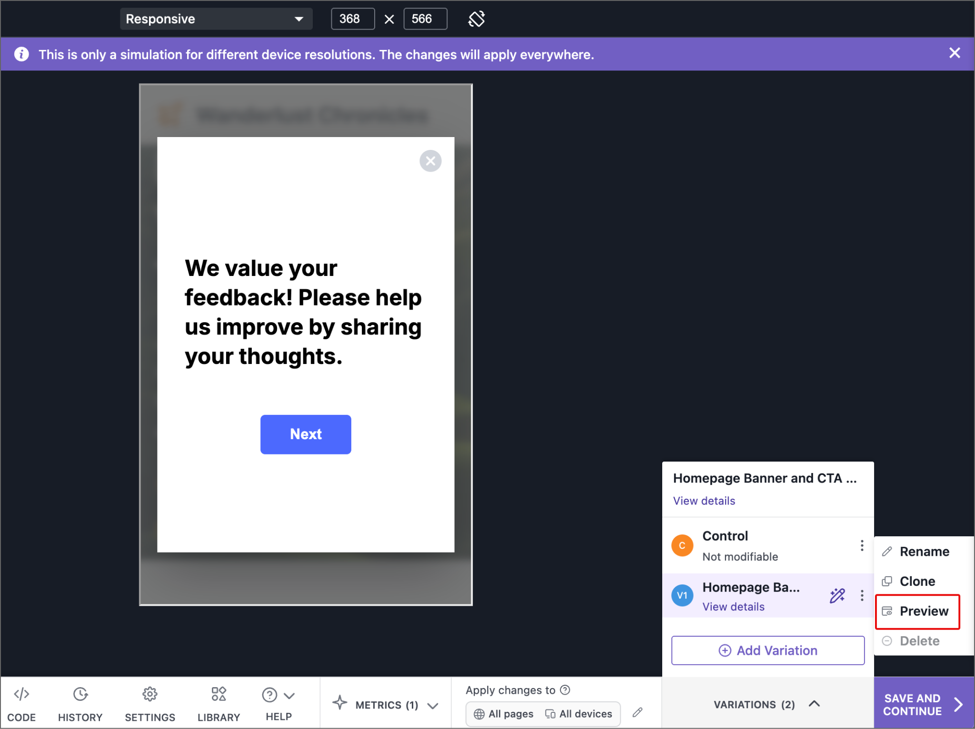
Task: Click the magic wand edit icon for V1
Action: [x=837, y=595]
